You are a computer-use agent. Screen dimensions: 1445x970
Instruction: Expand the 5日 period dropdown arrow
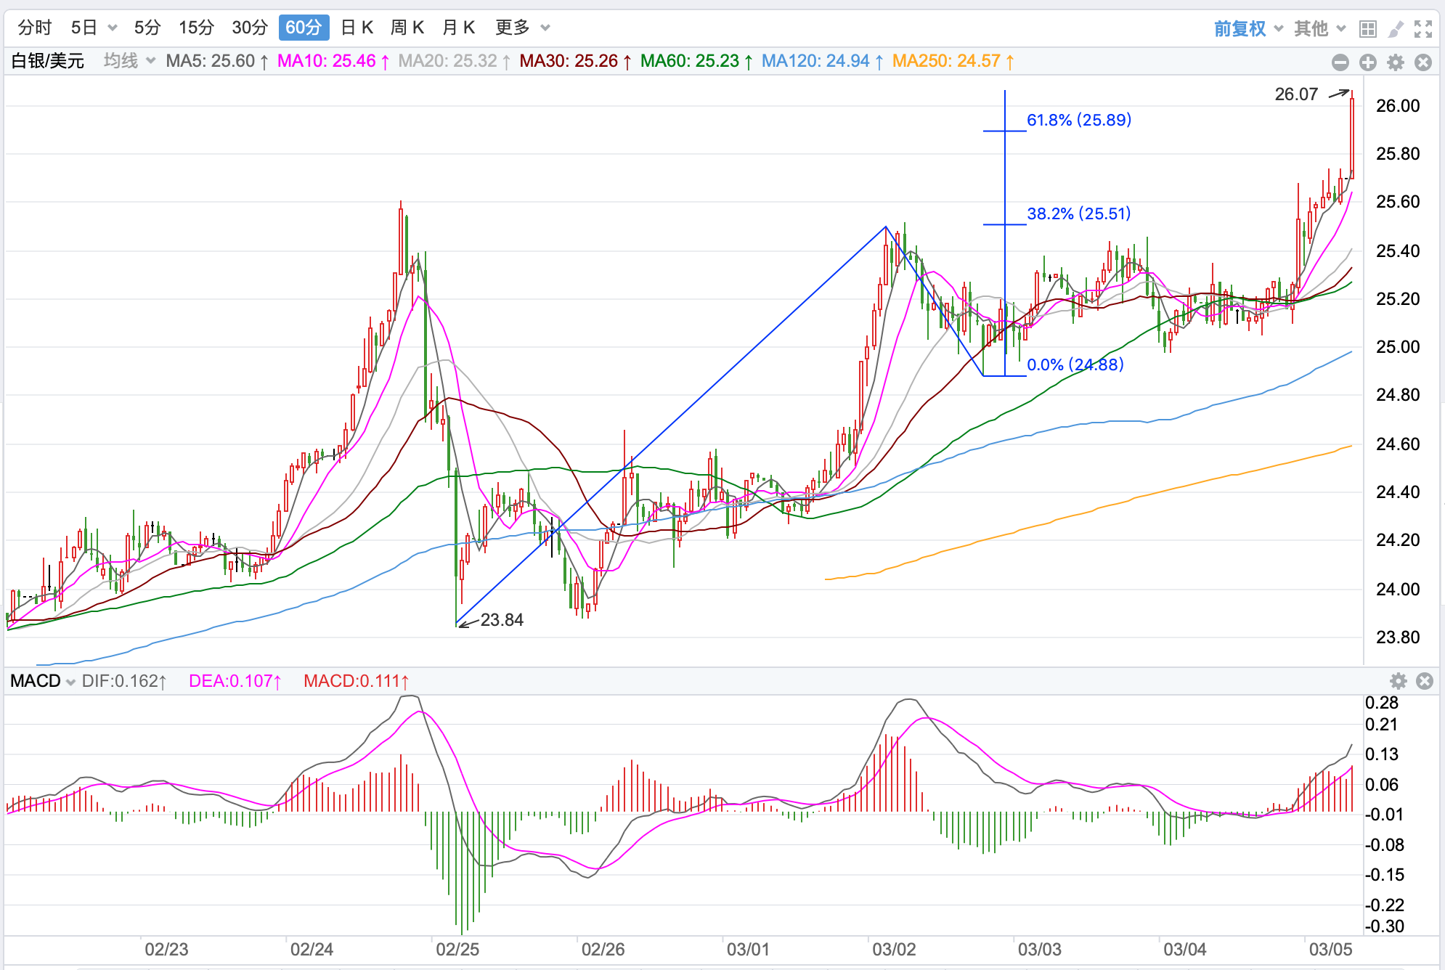tap(113, 28)
